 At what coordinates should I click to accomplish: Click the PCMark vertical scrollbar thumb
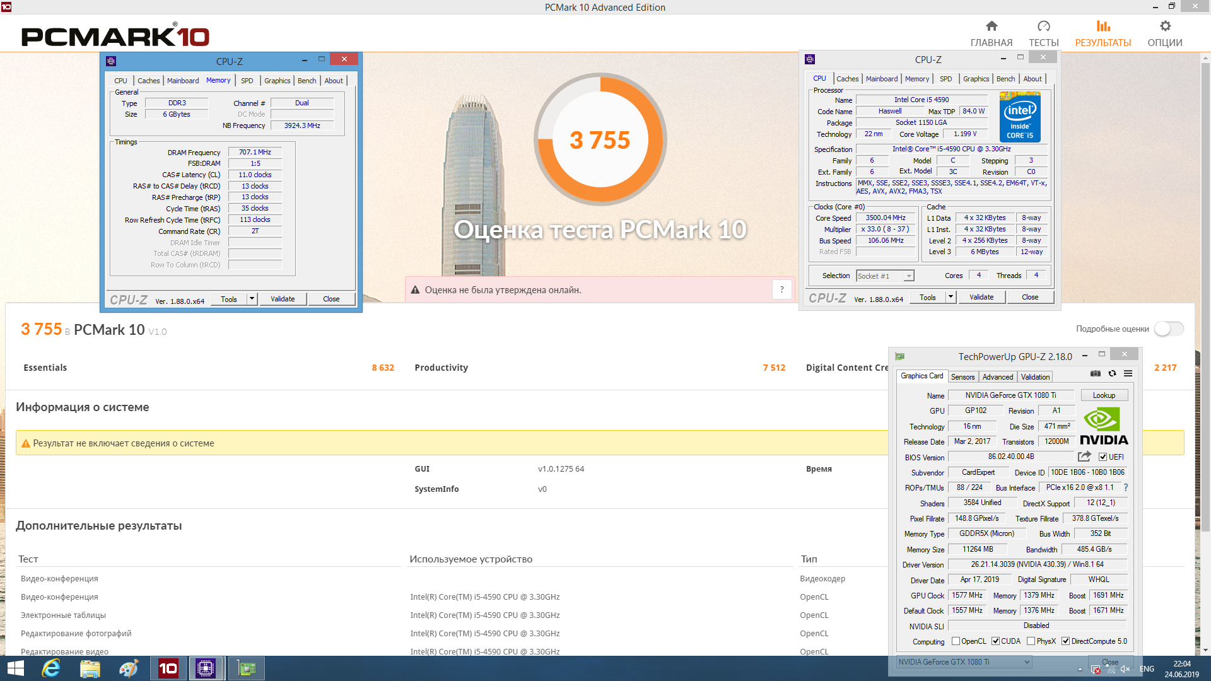(1205, 296)
